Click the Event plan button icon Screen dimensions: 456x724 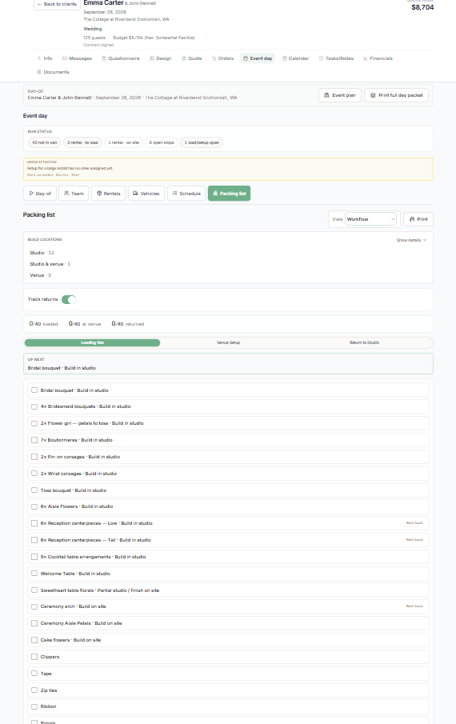coord(326,95)
